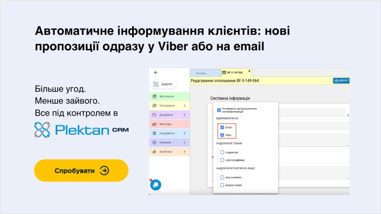Click the Менше зайвого. text line
The width and height of the screenshot is (381, 214).
click(67, 101)
